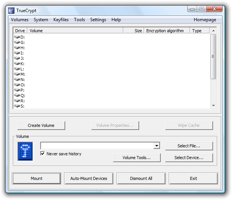
Task: Click the drive icon next to K:
Action: (x=17, y=64)
